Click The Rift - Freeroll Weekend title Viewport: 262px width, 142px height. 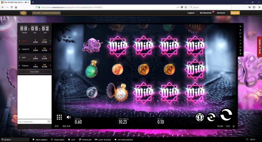46,13
